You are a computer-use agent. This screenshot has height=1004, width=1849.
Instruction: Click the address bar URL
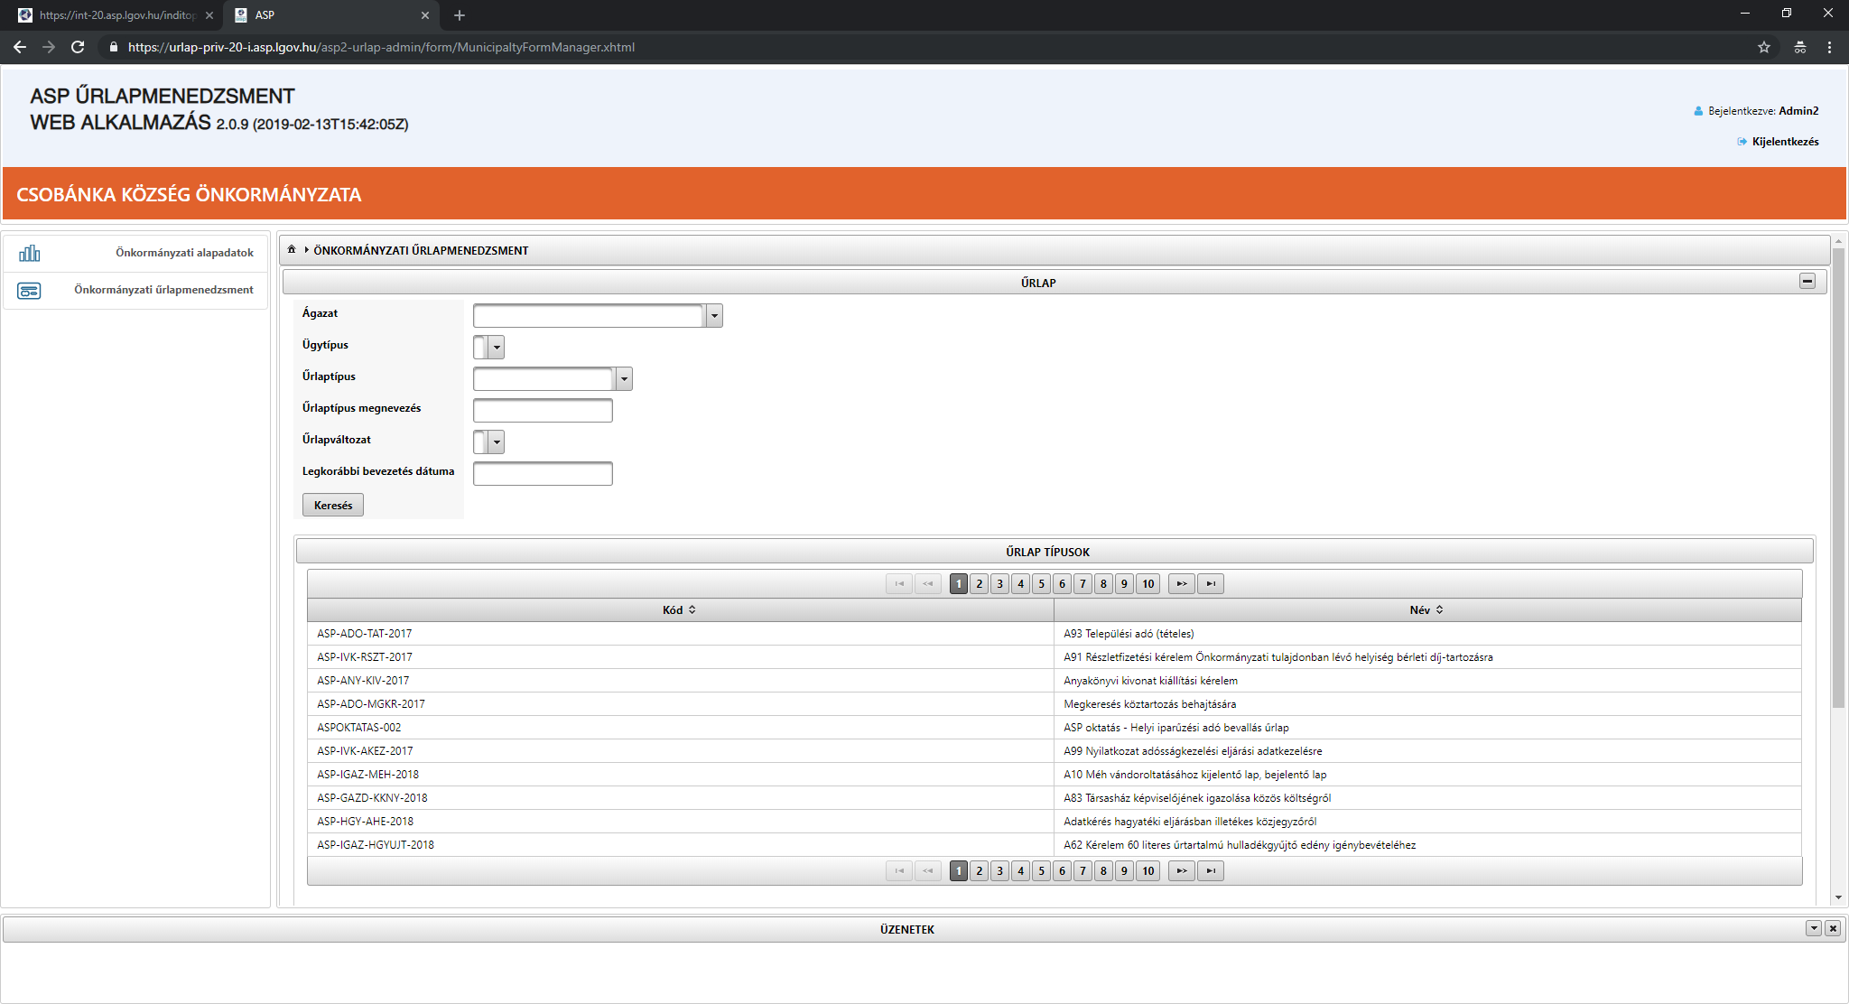381,47
